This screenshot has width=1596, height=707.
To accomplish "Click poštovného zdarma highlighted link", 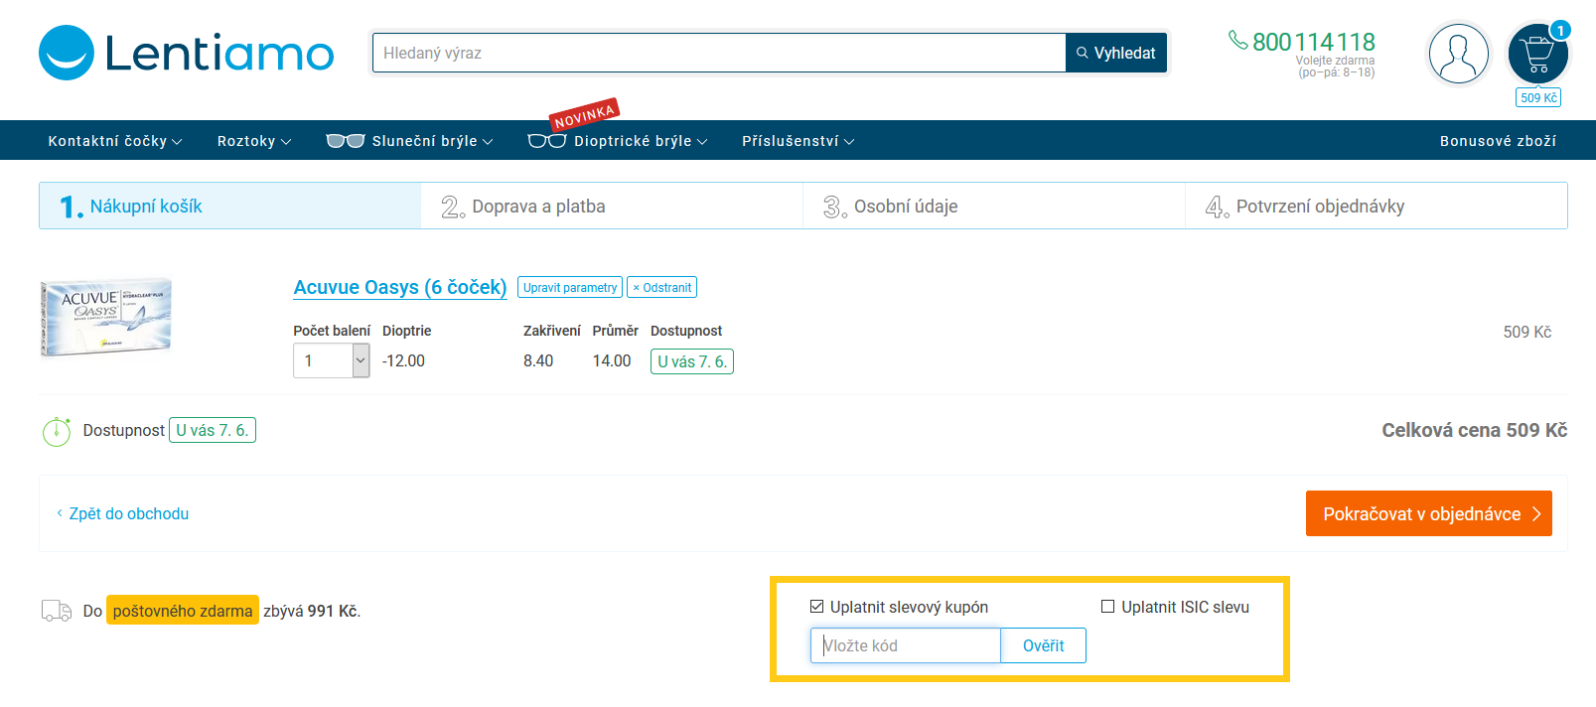I will 183,611.
